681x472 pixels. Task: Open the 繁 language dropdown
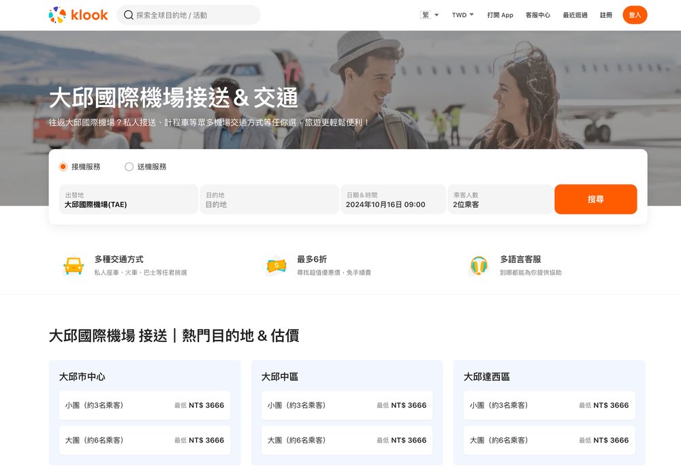coord(429,14)
